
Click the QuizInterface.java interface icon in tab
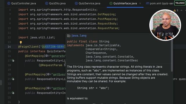click(x=111, y=3)
